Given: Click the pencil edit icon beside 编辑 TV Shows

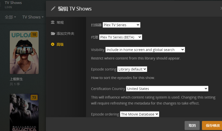Looking at the screenshot, I should tap(53, 9).
